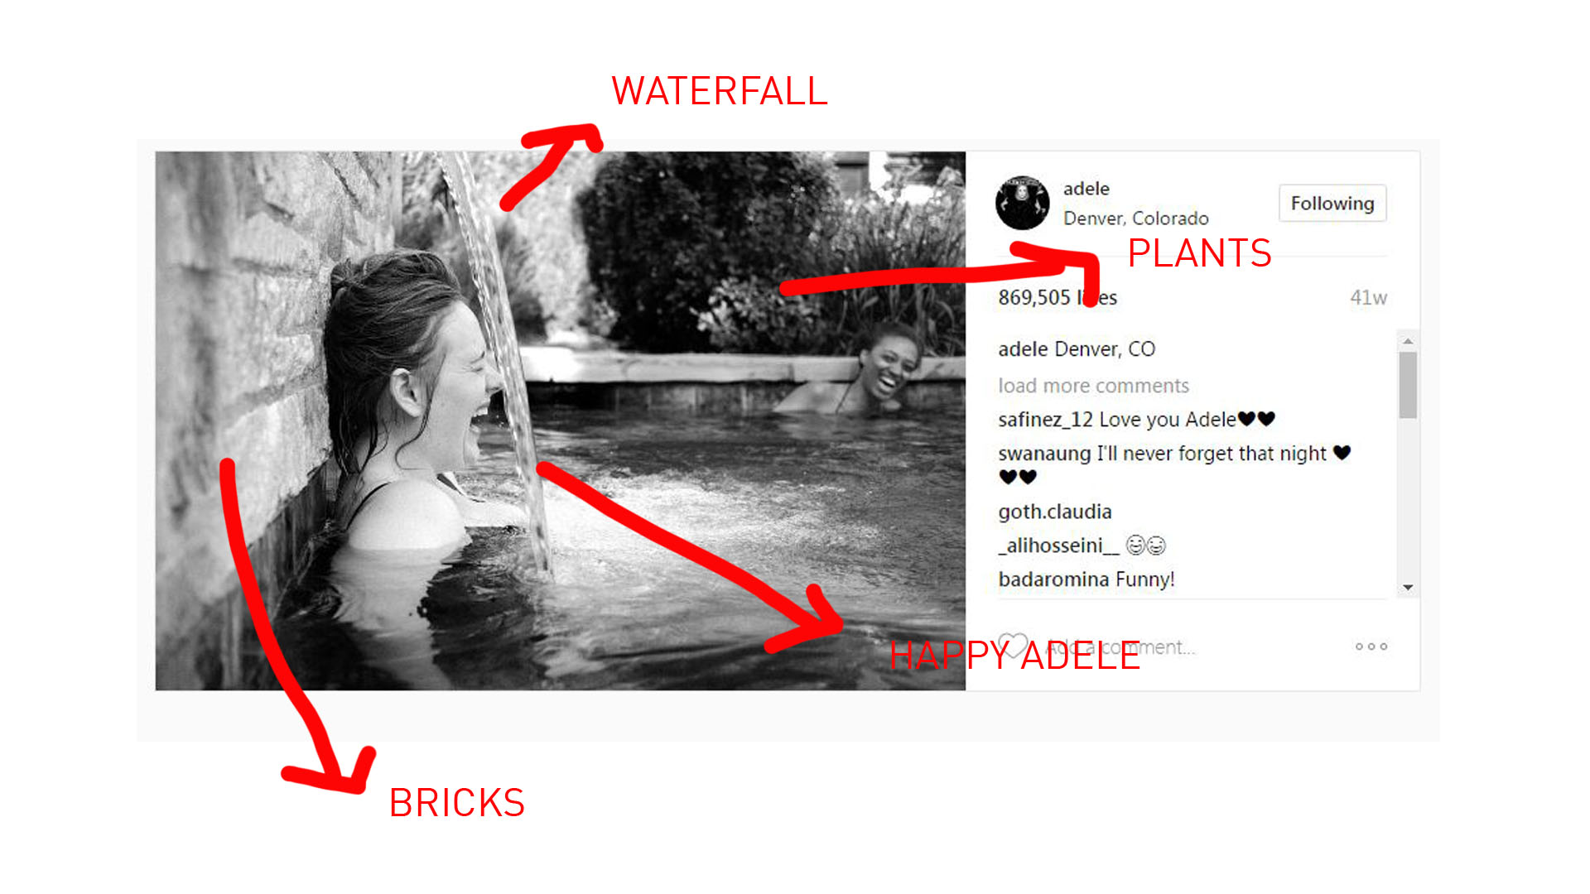Viewport: 1590px width, 894px height.
Task: Reveal post menu with the ellipsis control
Action: [1371, 646]
